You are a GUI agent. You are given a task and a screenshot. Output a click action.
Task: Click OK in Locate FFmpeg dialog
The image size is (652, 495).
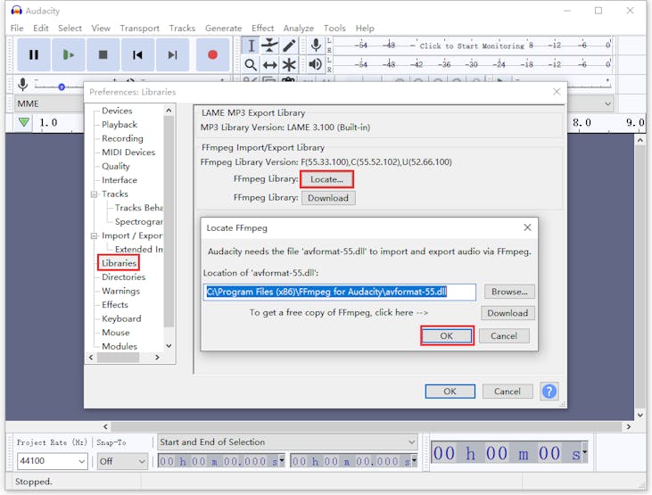[x=447, y=335]
